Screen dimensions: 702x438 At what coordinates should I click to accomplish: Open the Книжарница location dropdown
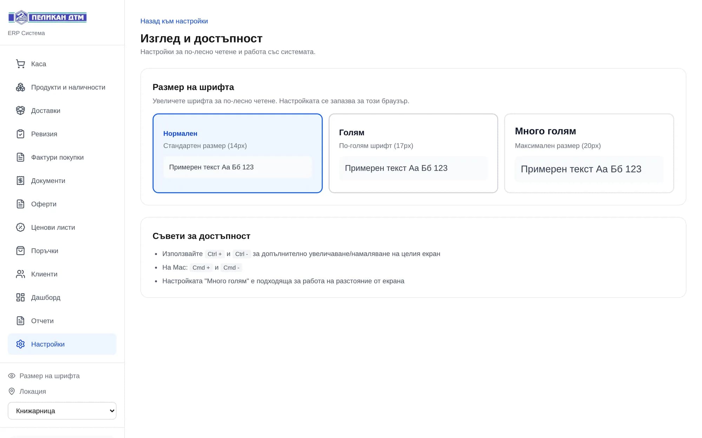[62, 411]
